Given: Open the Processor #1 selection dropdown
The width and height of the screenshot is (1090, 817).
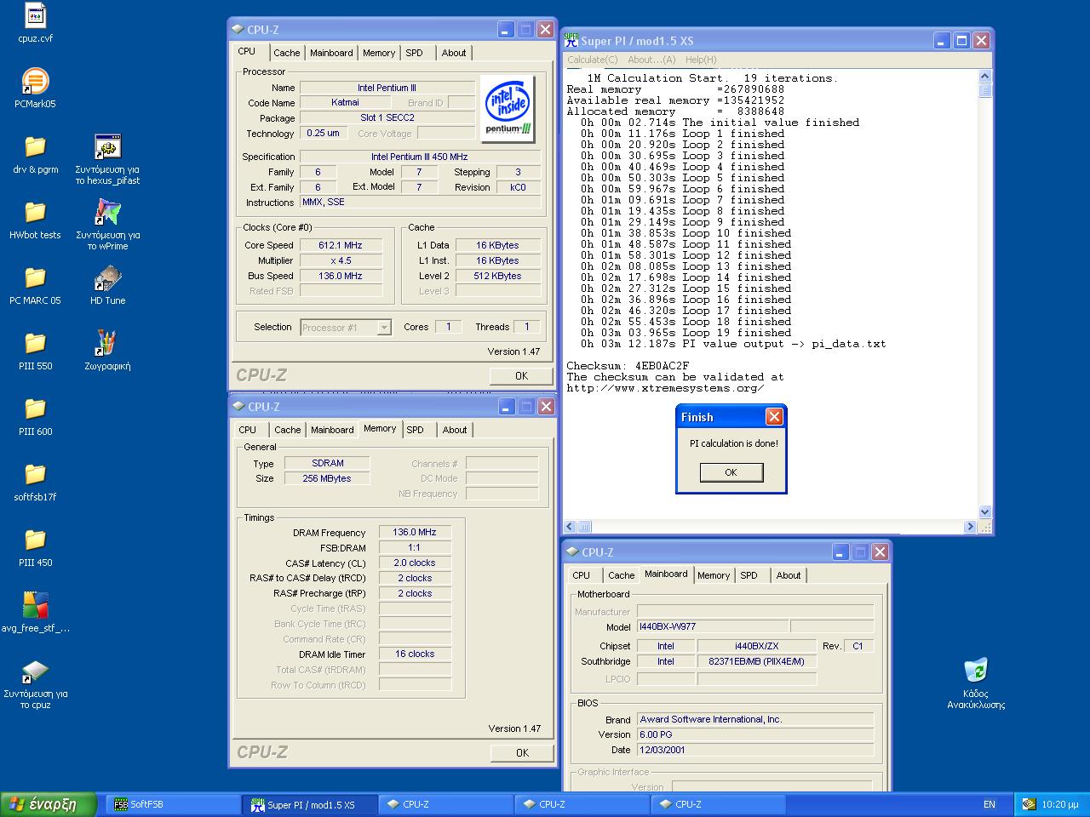Looking at the screenshot, I should point(346,328).
